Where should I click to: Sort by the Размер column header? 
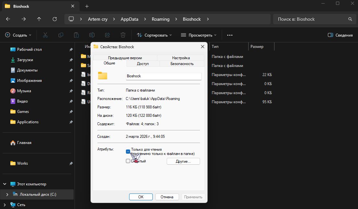coord(261,47)
